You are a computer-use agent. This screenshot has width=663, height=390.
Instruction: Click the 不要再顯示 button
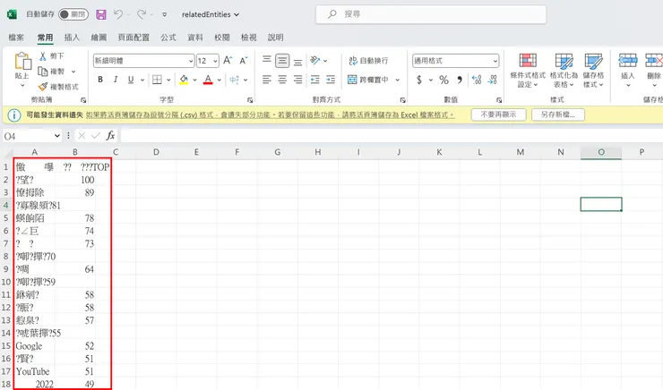click(498, 114)
